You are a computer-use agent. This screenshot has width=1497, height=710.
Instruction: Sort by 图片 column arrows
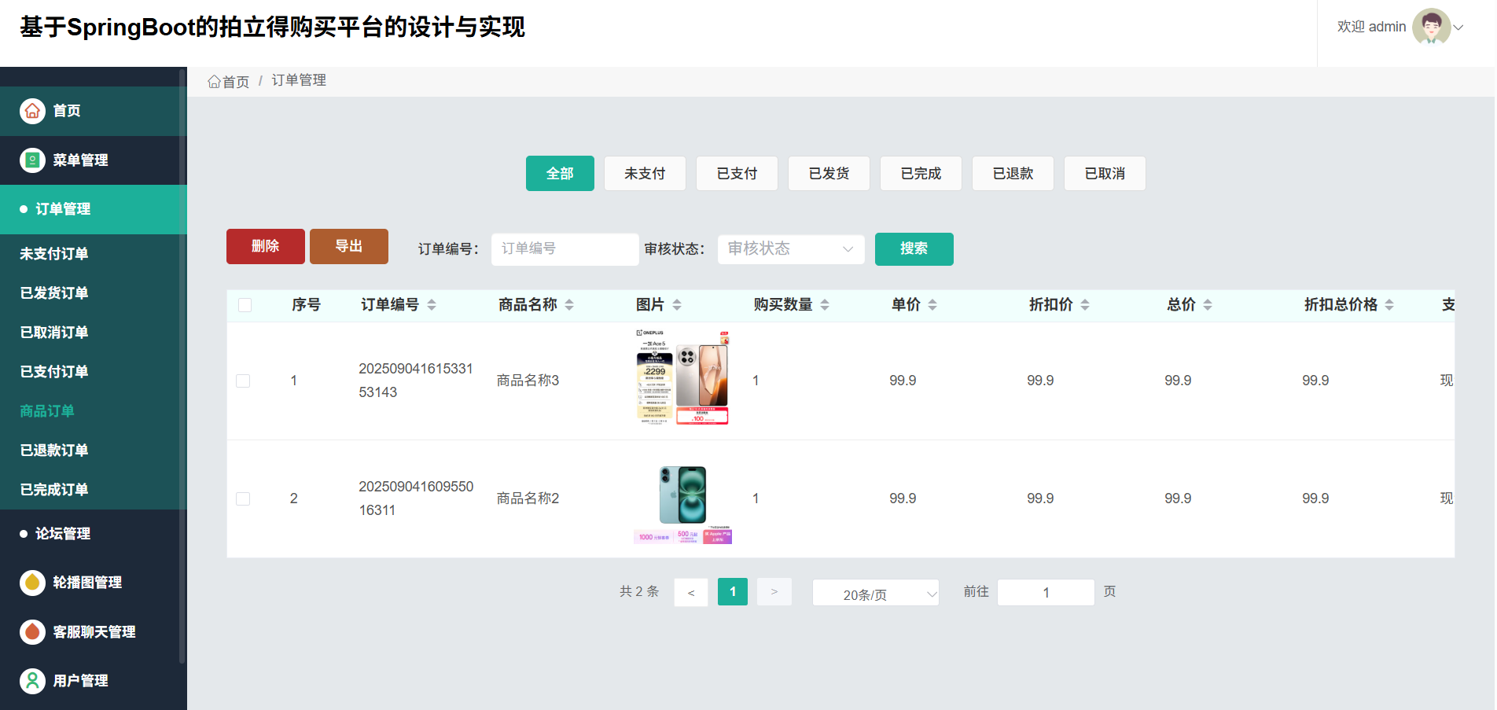pyautogui.click(x=677, y=305)
